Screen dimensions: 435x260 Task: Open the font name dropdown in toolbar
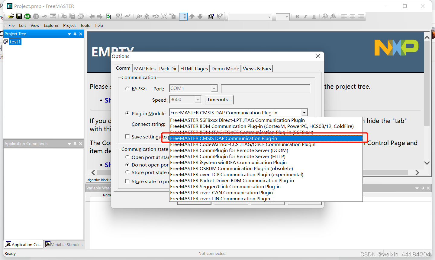pyautogui.click(x=269, y=17)
